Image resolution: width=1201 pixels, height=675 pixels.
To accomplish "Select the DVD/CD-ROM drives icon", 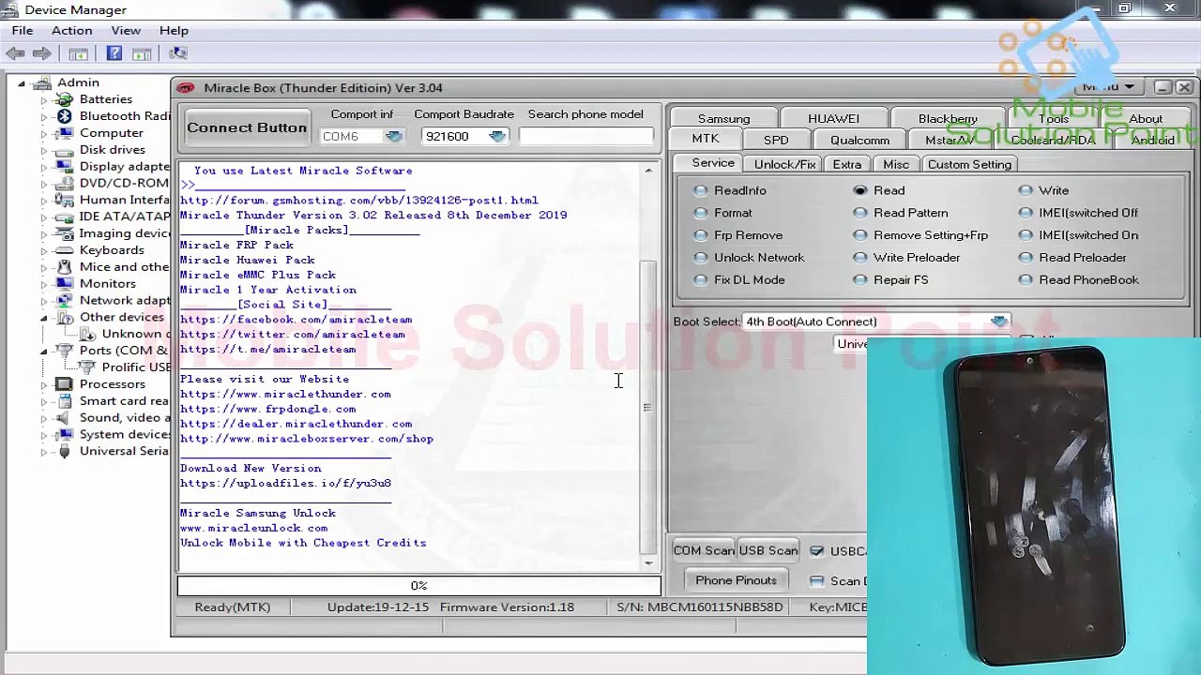I will pyautogui.click(x=64, y=184).
